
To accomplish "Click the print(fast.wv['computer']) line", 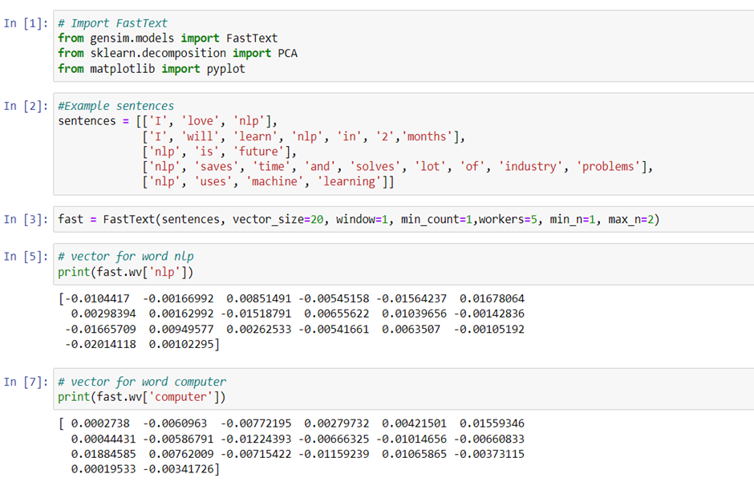I will pyautogui.click(x=142, y=397).
